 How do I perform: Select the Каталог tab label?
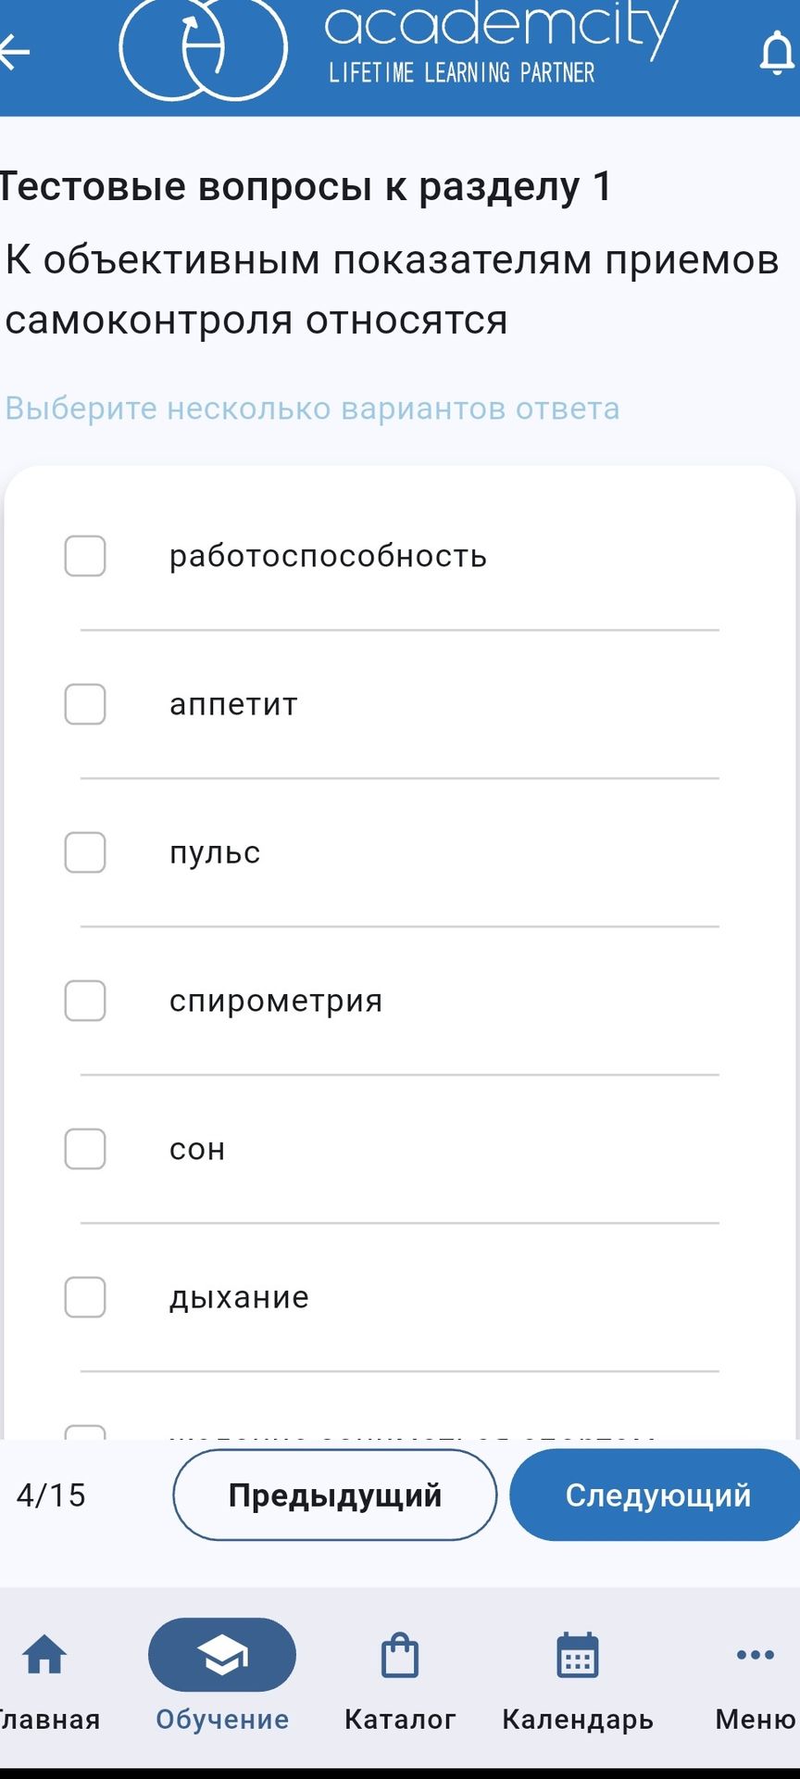[400, 1720]
